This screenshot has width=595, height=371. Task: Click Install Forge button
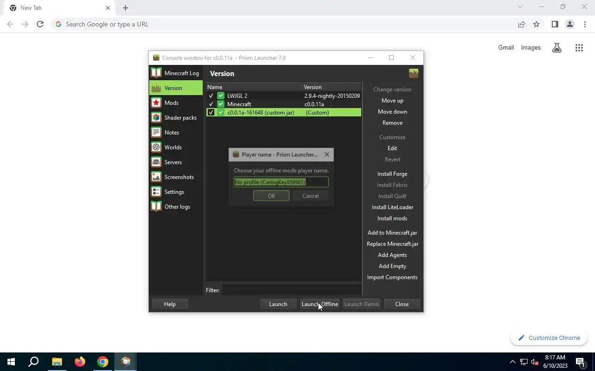392,174
